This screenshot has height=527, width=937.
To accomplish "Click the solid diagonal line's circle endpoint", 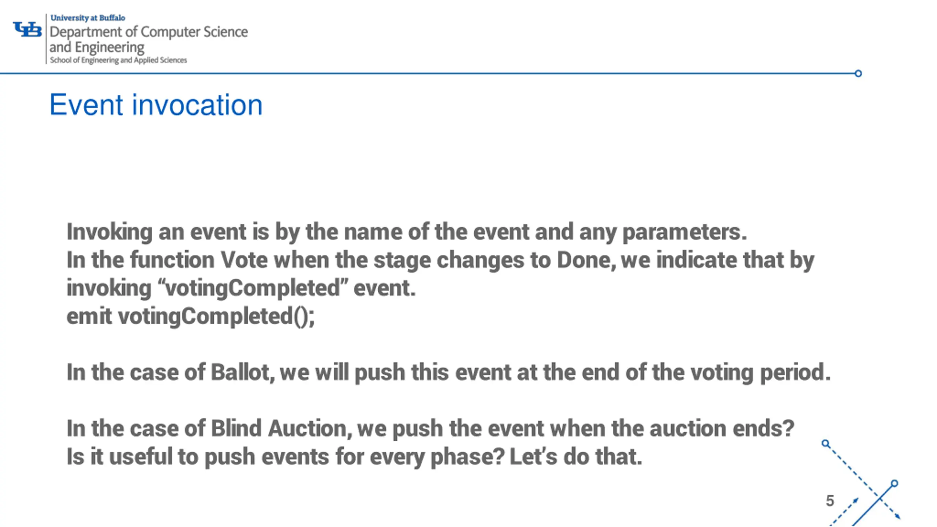I will [895, 483].
